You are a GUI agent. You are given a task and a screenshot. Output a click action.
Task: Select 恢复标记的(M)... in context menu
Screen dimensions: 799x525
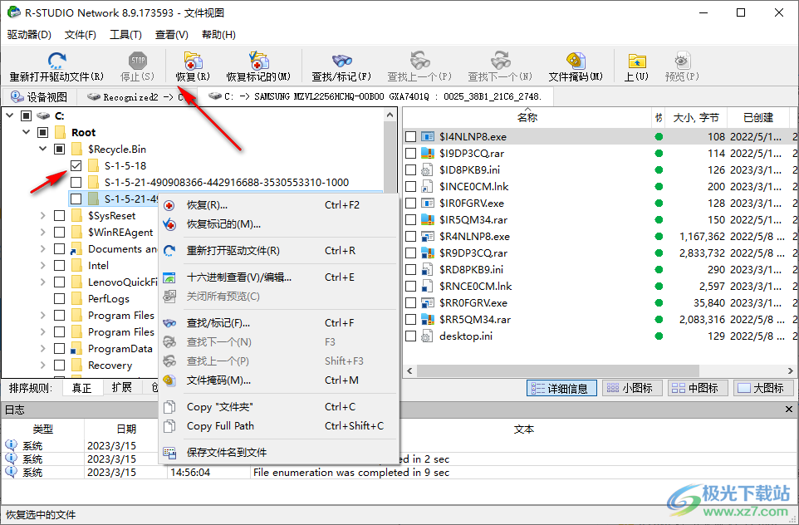pos(278,224)
